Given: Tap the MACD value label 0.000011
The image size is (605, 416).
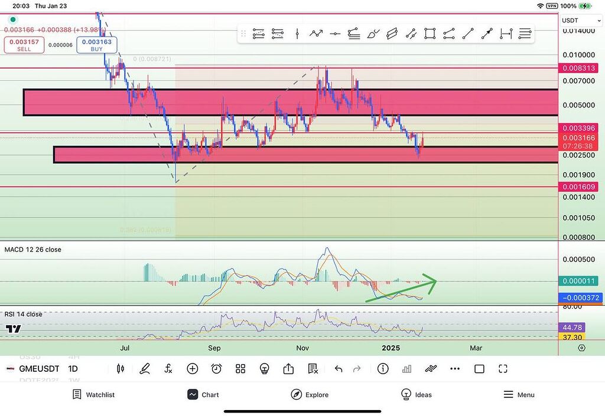Looking at the screenshot, I should coord(578,281).
